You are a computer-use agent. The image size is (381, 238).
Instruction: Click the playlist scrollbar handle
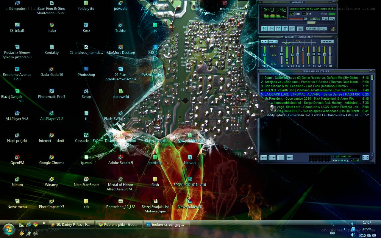[372, 78]
